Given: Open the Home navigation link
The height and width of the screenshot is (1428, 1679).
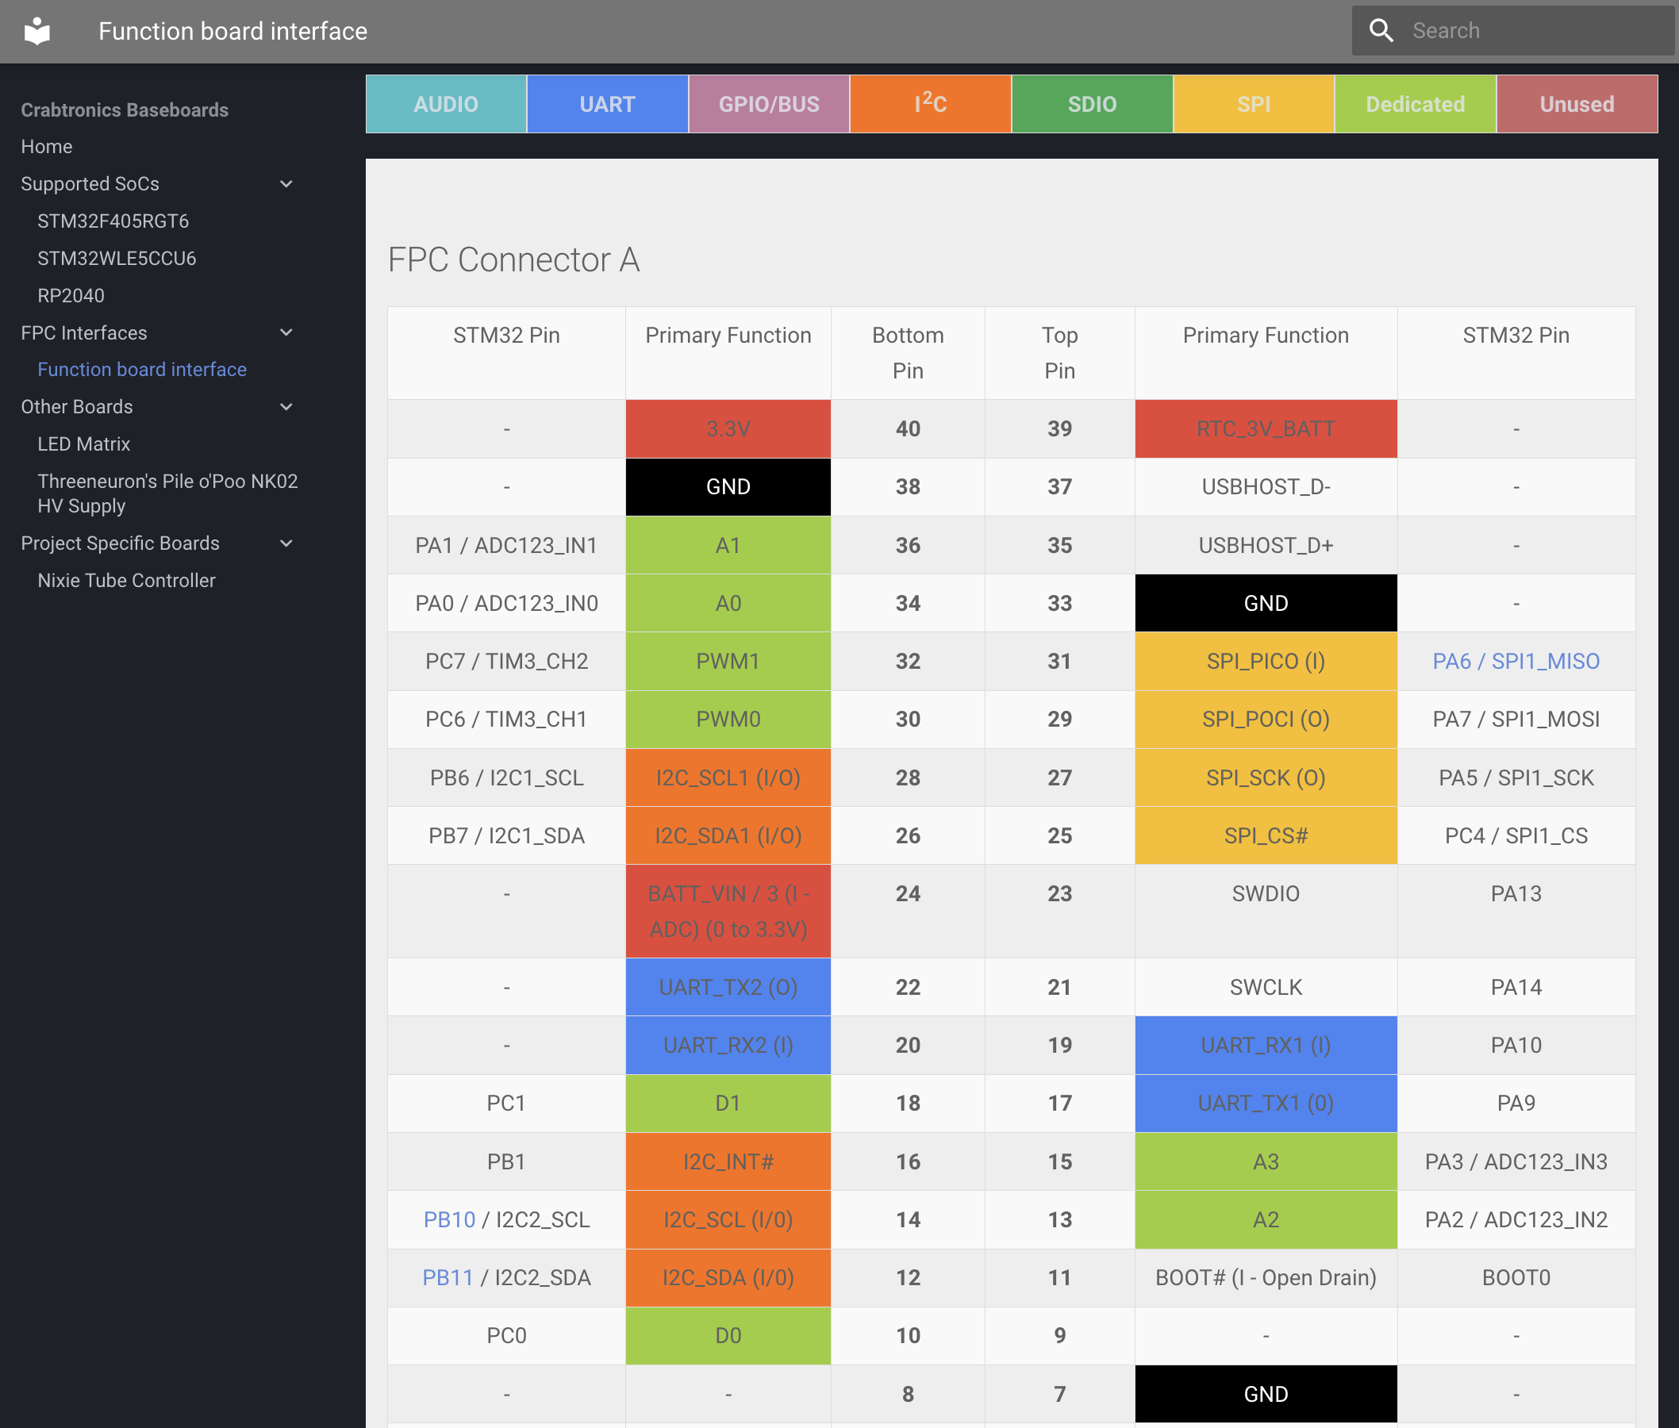Looking at the screenshot, I should (47, 147).
